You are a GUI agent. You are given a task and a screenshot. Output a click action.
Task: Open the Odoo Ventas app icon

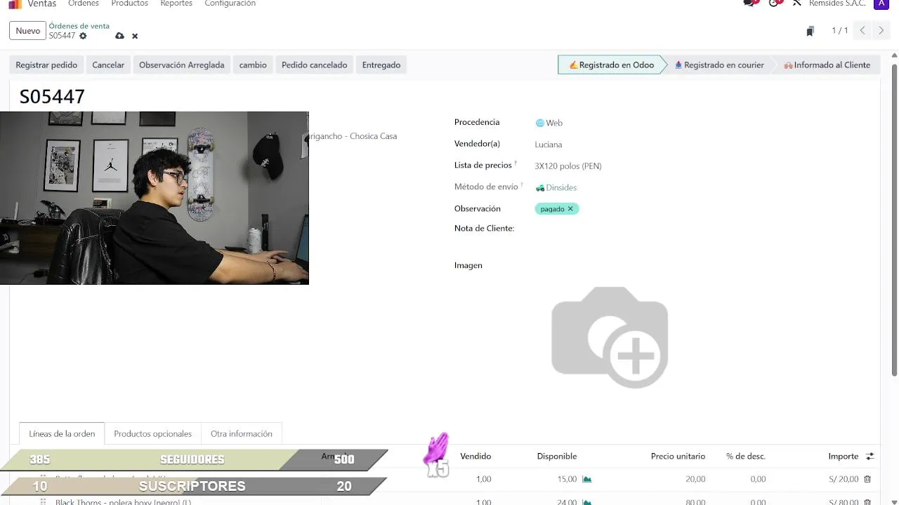pyautogui.click(x=15, y=4)
